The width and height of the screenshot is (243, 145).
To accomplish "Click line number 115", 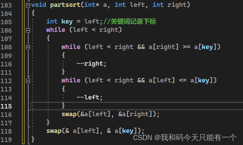I will click(x=6, y=106).
